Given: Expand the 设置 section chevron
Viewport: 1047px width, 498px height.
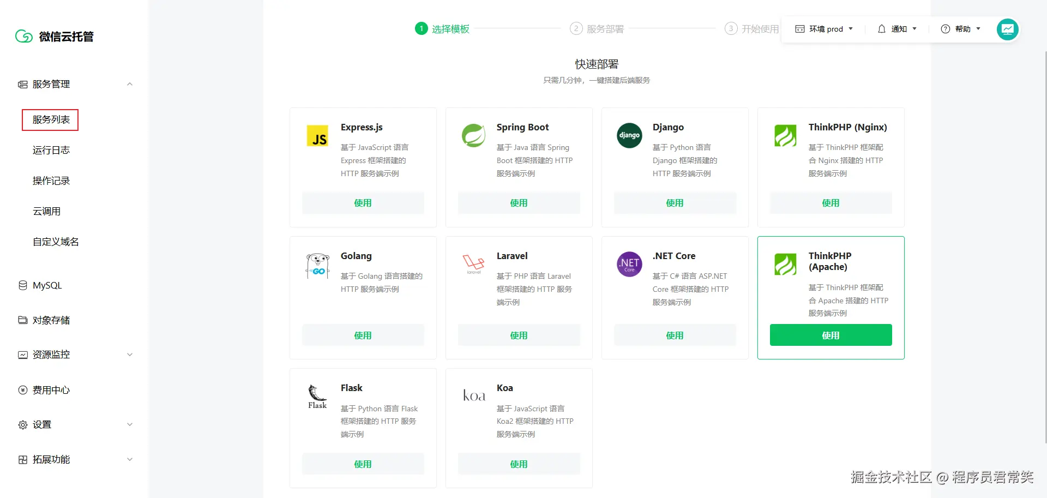Looking at the screenshot, I should tap(130, 425).
